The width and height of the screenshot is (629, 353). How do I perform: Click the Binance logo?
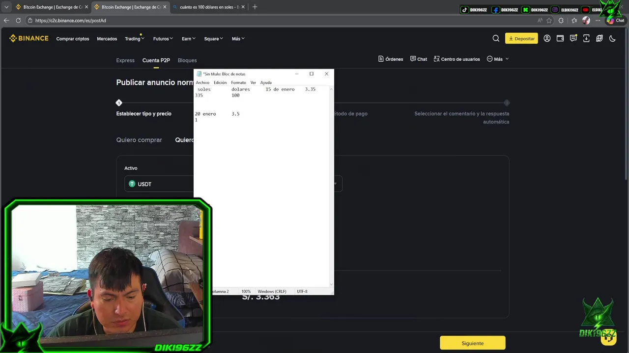coord(29,38)
